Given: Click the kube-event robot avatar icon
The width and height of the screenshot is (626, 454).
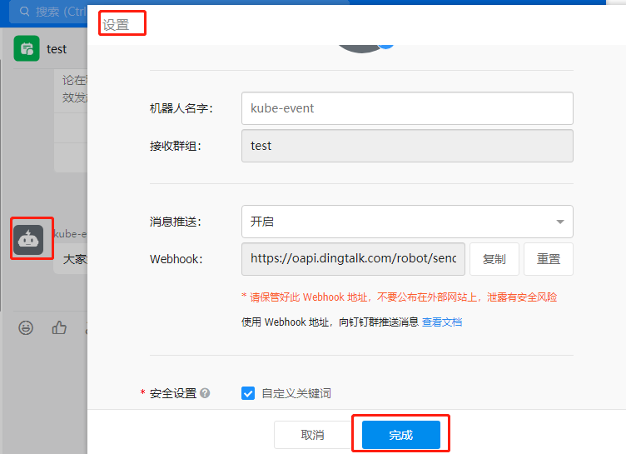Looking at the screenshot, I should pos(28,240).
